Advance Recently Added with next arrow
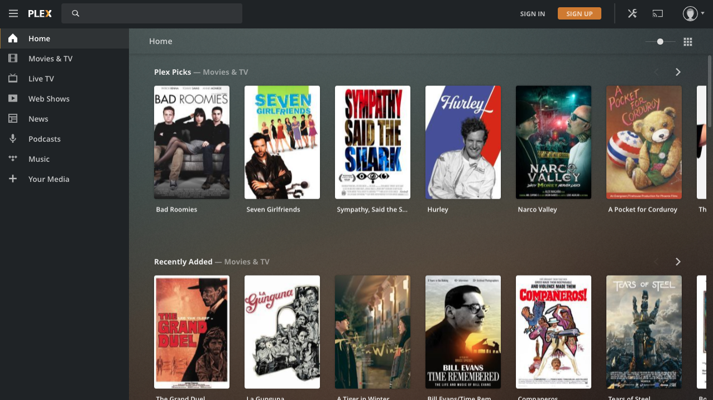 point(678,262)
